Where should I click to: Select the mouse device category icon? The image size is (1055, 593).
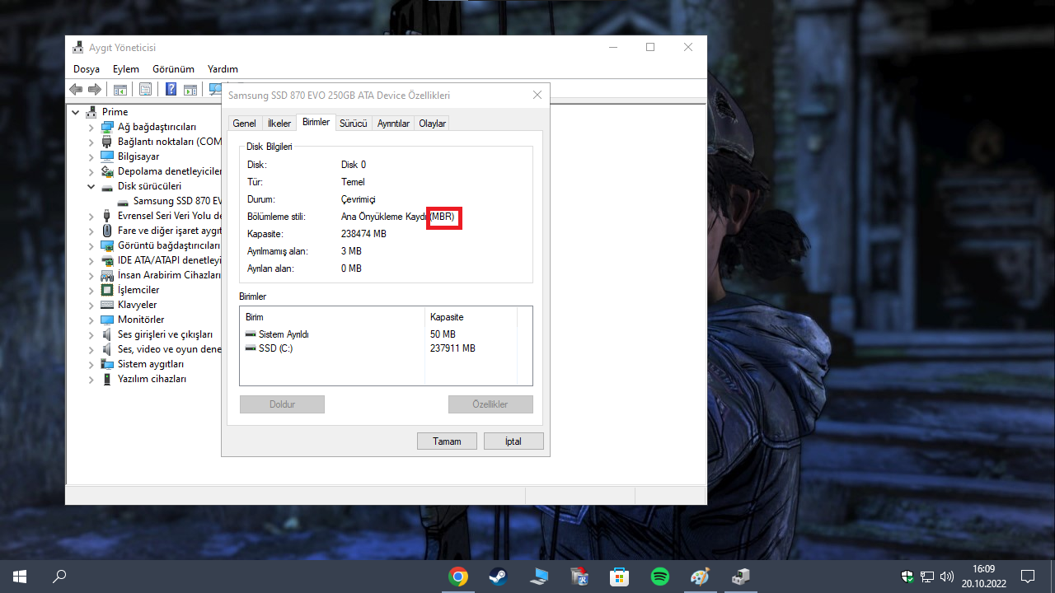(107, 231)
